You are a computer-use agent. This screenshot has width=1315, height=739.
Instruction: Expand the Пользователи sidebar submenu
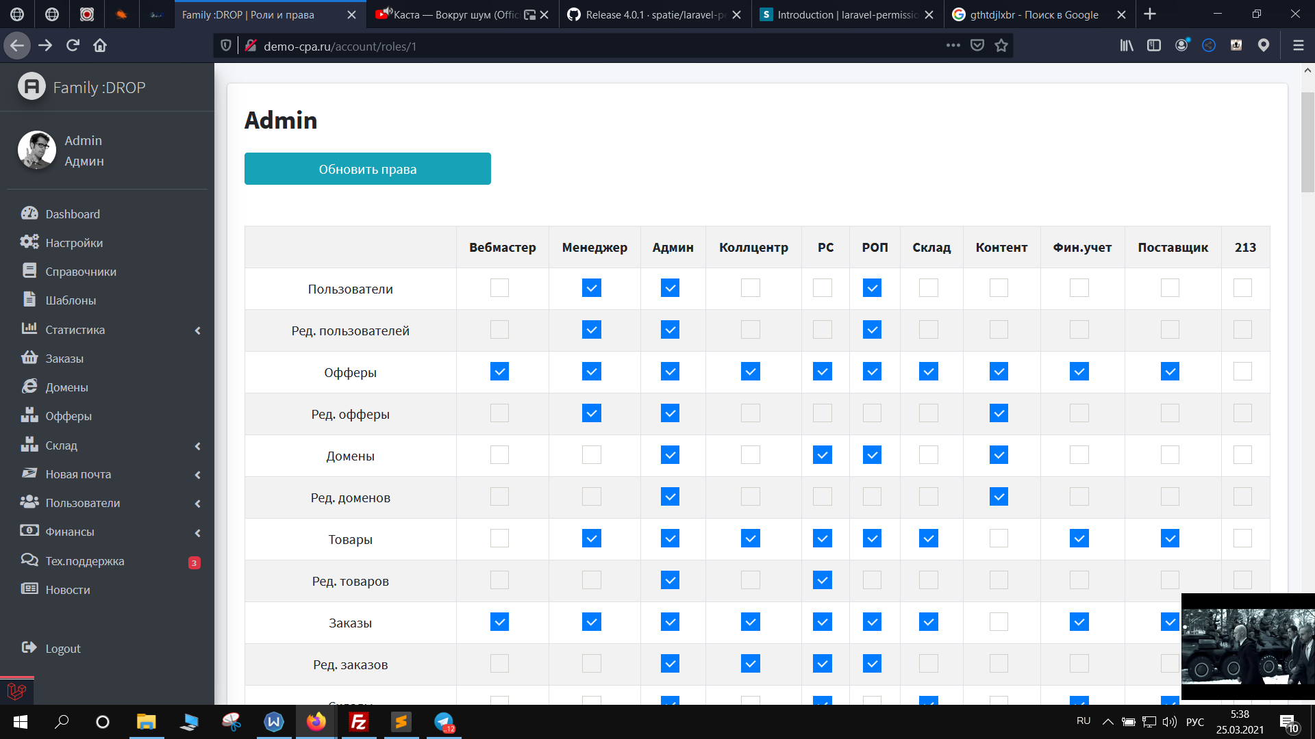pos(197,504)
